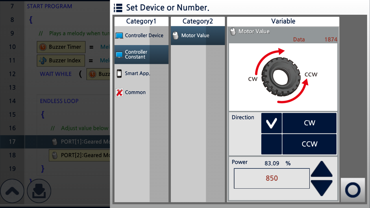370x208 pixels.
Task: Click the Buzzer Timer clock icon
Action: point(43,47)
